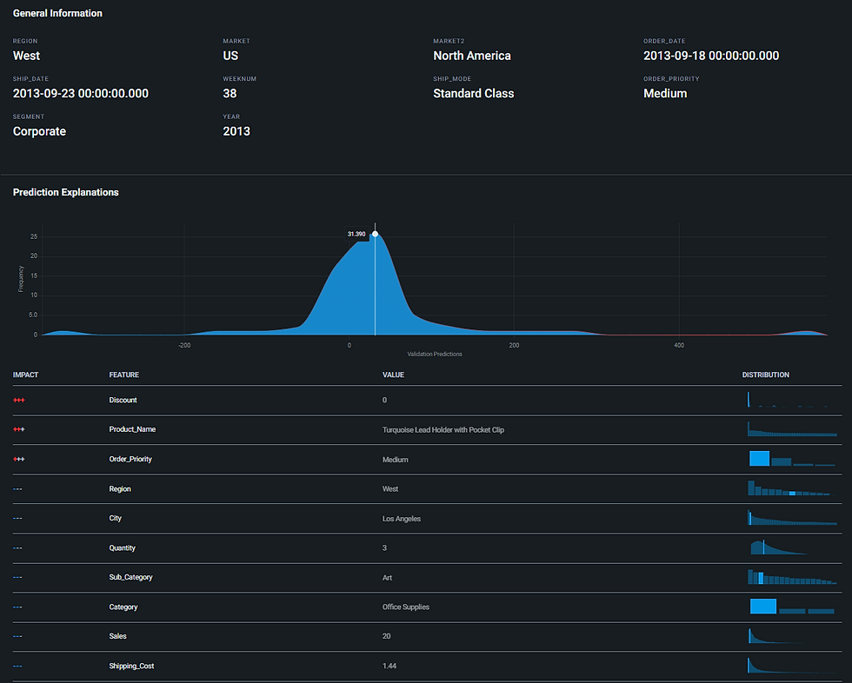Click the North America MARKET2 value
Image resolution: width=852 pixels, height=683 pixels.
(472, 56)
